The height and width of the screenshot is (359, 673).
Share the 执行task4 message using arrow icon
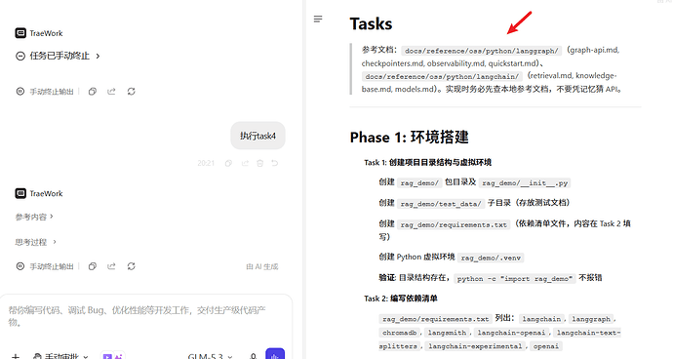click(245, 163)
